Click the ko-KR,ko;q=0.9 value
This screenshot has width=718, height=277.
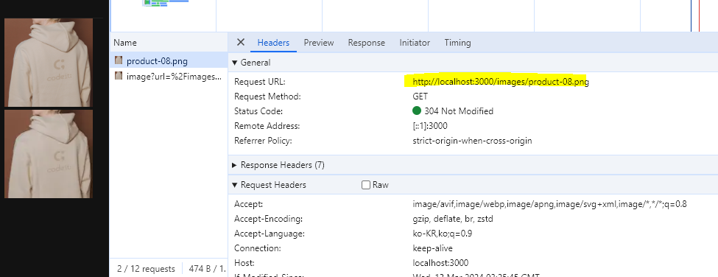[x=442, y=234]
